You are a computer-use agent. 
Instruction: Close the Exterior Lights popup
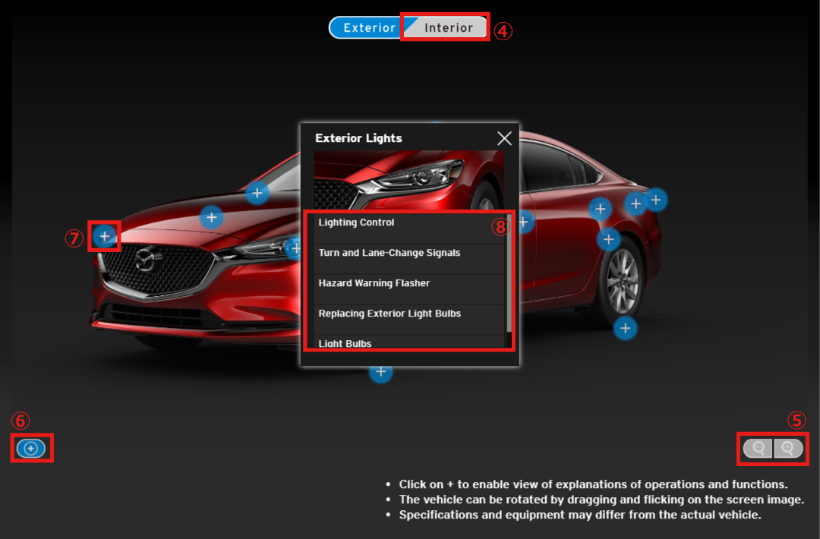coord(504,138)
